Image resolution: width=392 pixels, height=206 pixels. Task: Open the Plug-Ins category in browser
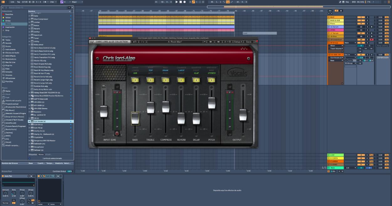[x=8, y=65]
